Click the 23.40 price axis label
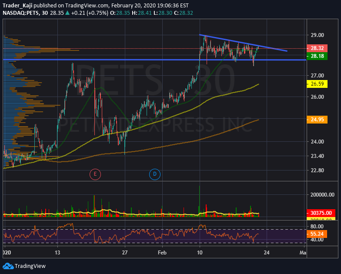 pos(318,156)
